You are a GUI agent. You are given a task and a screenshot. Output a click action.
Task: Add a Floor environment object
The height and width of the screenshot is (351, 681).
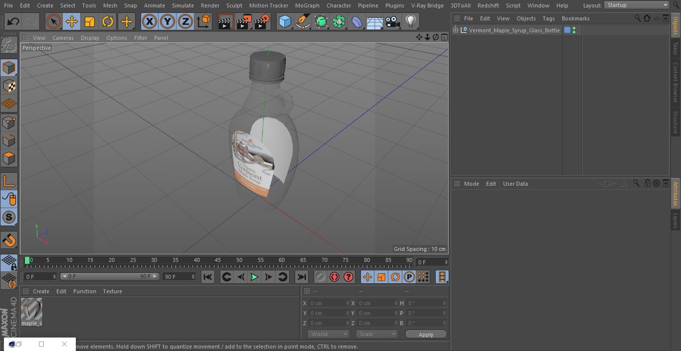pyautogui.click(x=375, y=21)
